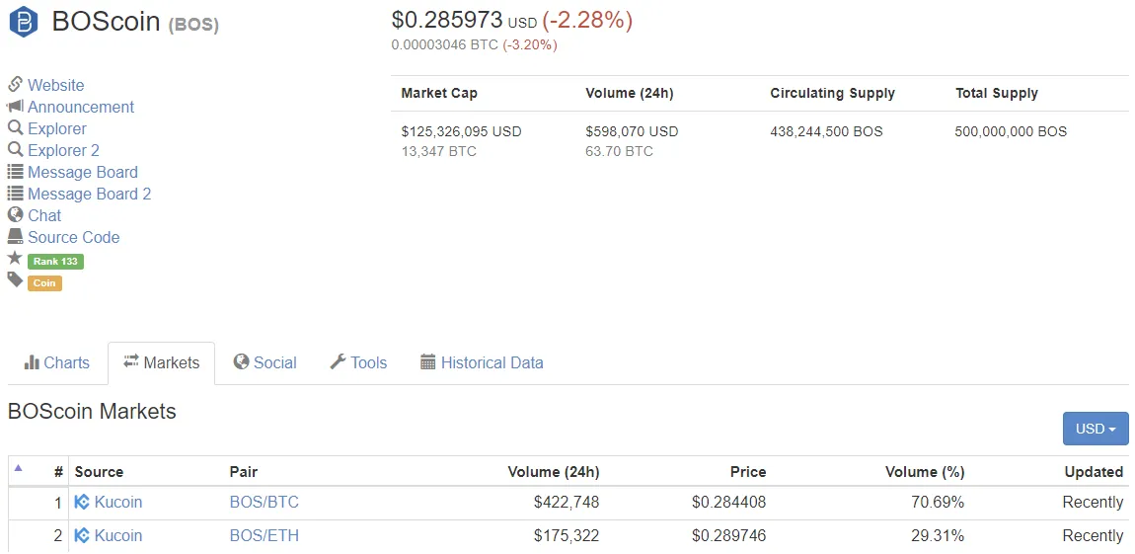This screenshot has width=1135, height=554.
Task: Open the Tools tab
Action: (358, 362)
